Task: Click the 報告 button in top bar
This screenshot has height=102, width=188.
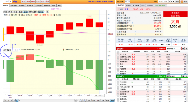Action: (28, 2)
